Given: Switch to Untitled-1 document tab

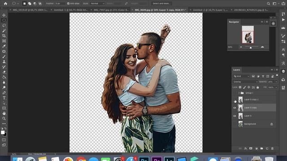Looking at the screenshot, I should (71, 10).
